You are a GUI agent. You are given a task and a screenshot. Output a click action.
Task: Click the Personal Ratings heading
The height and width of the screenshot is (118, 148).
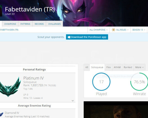[34, 69]
